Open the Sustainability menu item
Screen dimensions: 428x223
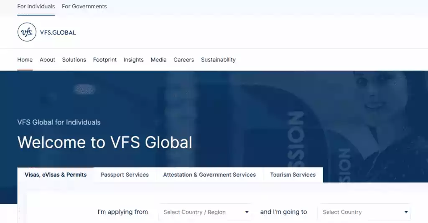click(x=218, y=60)
